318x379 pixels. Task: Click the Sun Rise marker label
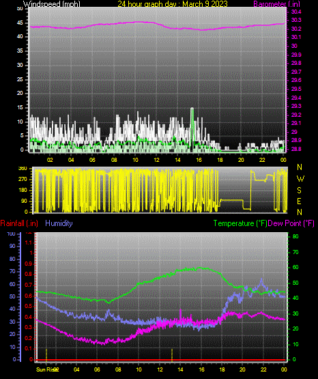46,369
